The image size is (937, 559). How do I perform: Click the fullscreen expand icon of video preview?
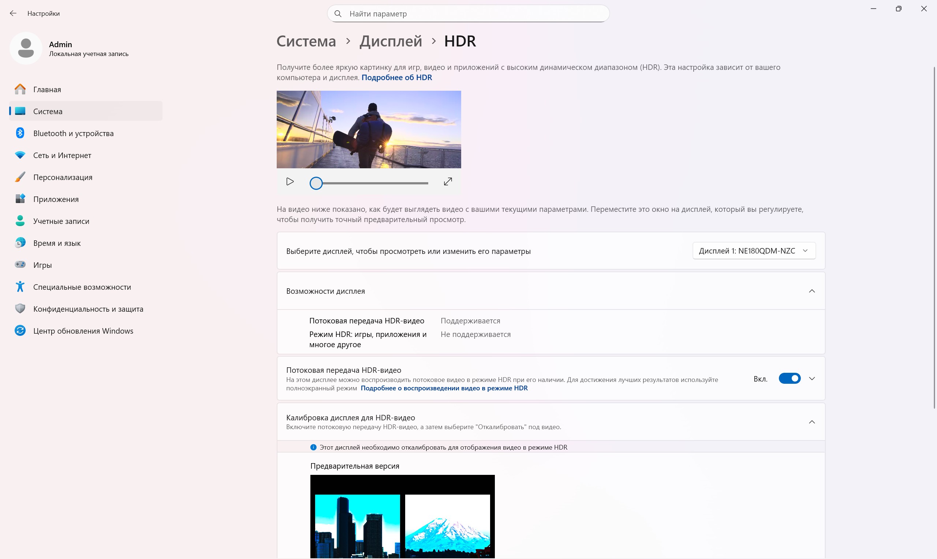point(448,182)
